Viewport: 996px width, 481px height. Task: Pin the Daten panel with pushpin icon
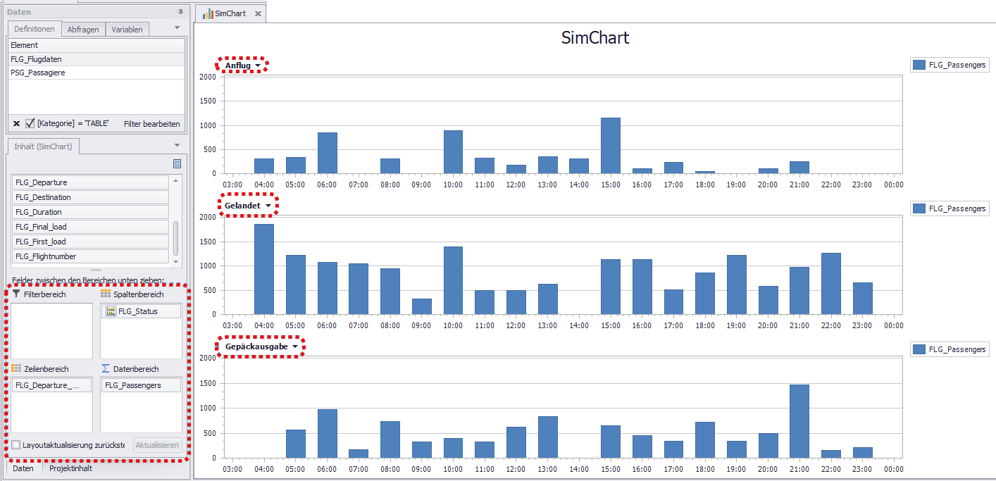[x=180, y=12]
